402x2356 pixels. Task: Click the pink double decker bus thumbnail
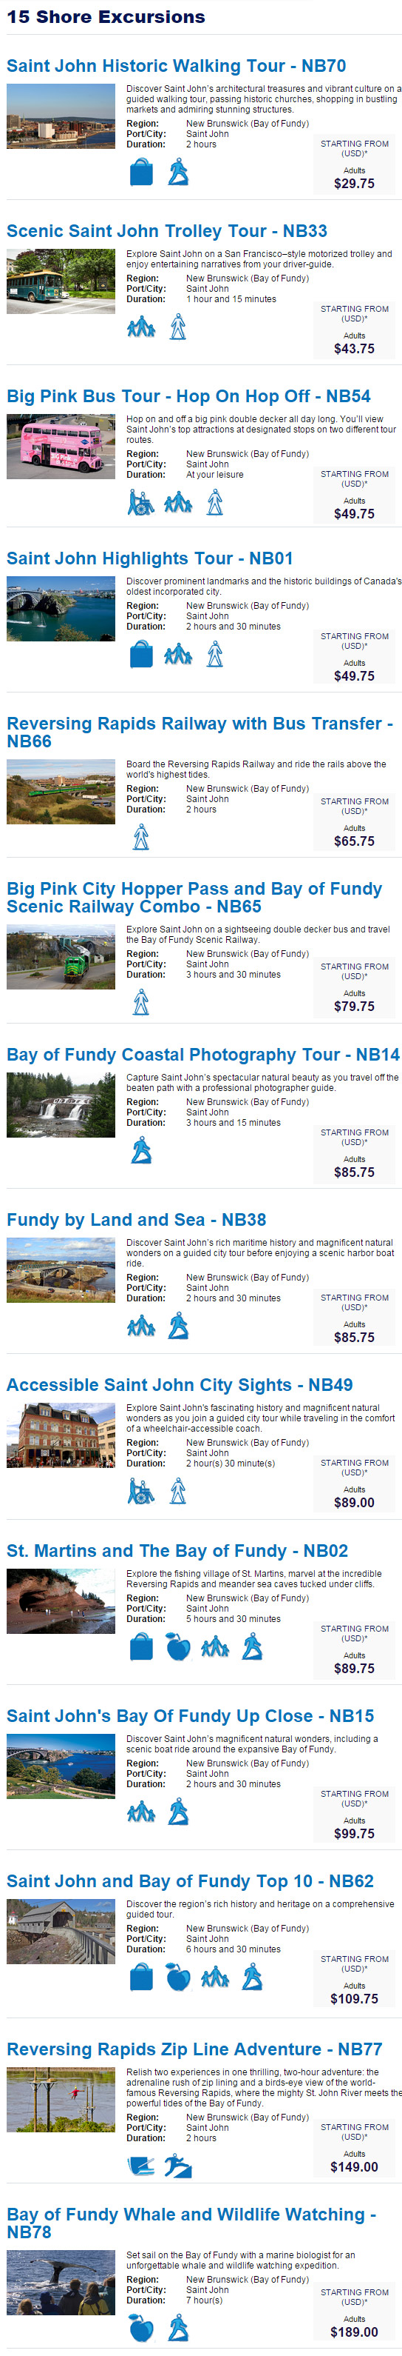tap(61, 447)
